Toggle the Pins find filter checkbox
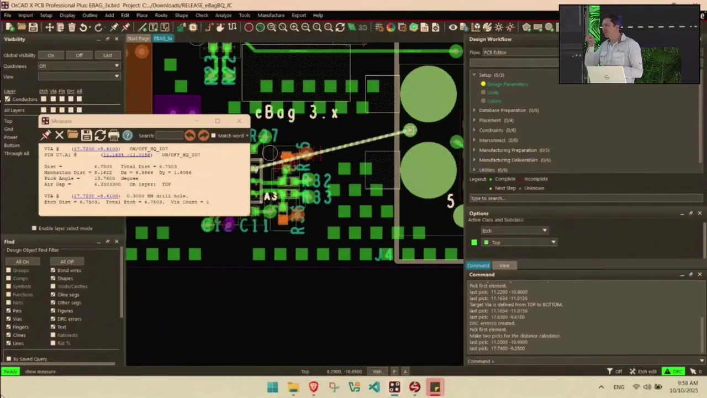The image size is (707, 398). (x=8, y=311)
